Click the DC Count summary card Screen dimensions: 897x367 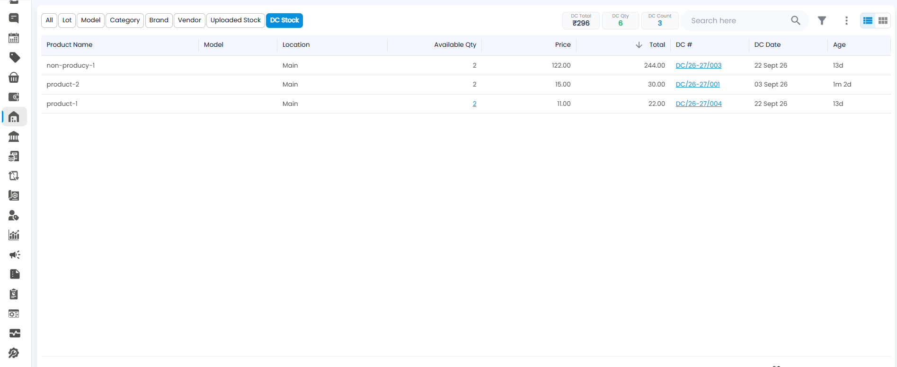coord(660,20)
